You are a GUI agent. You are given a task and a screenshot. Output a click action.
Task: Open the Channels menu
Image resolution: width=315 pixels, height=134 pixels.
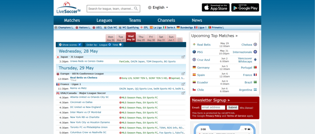coord(166,20)
